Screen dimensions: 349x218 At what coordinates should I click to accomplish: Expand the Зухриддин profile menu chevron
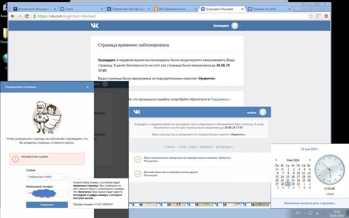click(x=241, y=26)
